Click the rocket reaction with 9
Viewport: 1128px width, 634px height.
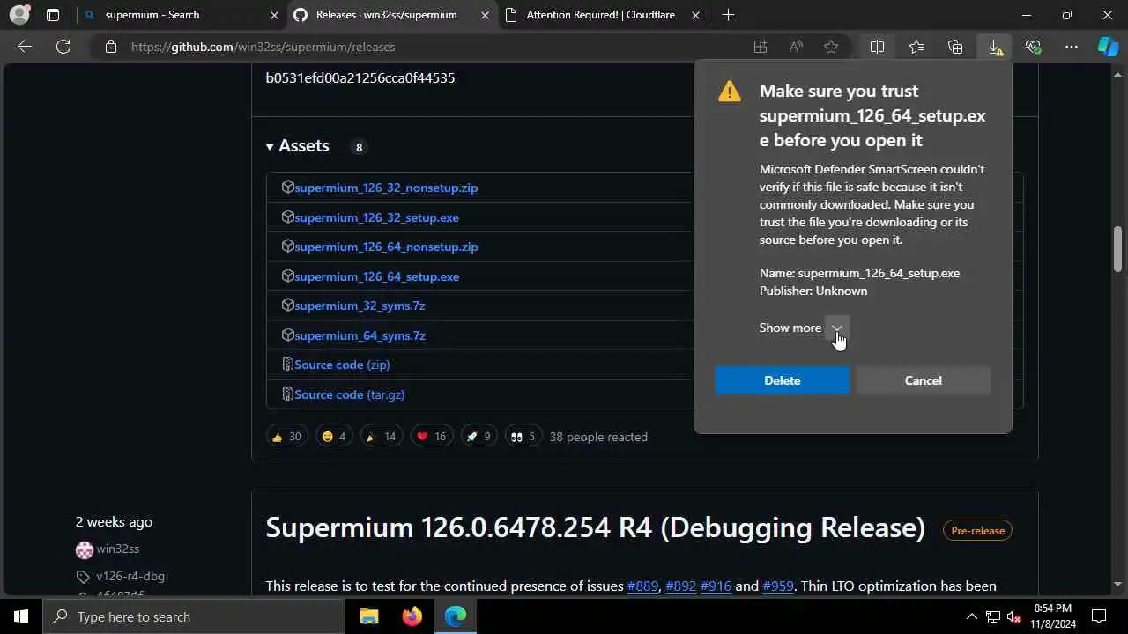tap(479, 437)
